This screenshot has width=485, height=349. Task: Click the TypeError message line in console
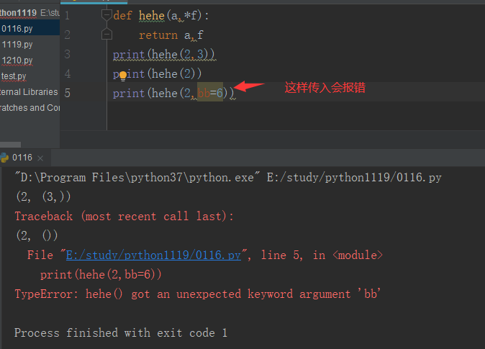pyautogui.click(x=198, y=294)
